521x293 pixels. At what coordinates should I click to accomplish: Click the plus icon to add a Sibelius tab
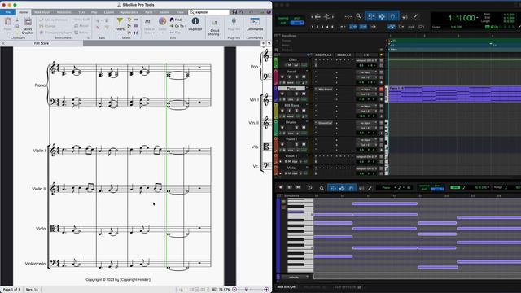click(x=263, y=43)
